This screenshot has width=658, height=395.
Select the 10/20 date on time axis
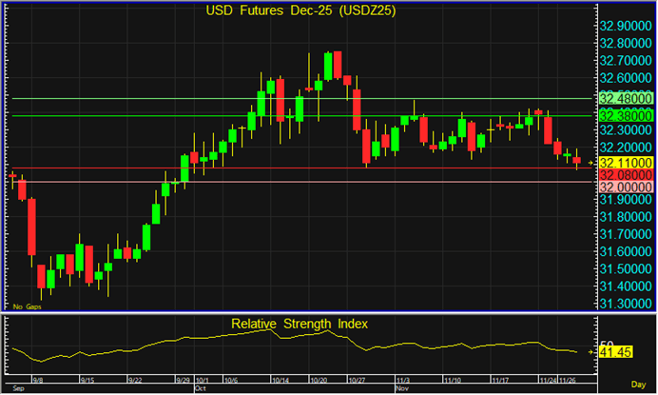click(x=317, y=379)
